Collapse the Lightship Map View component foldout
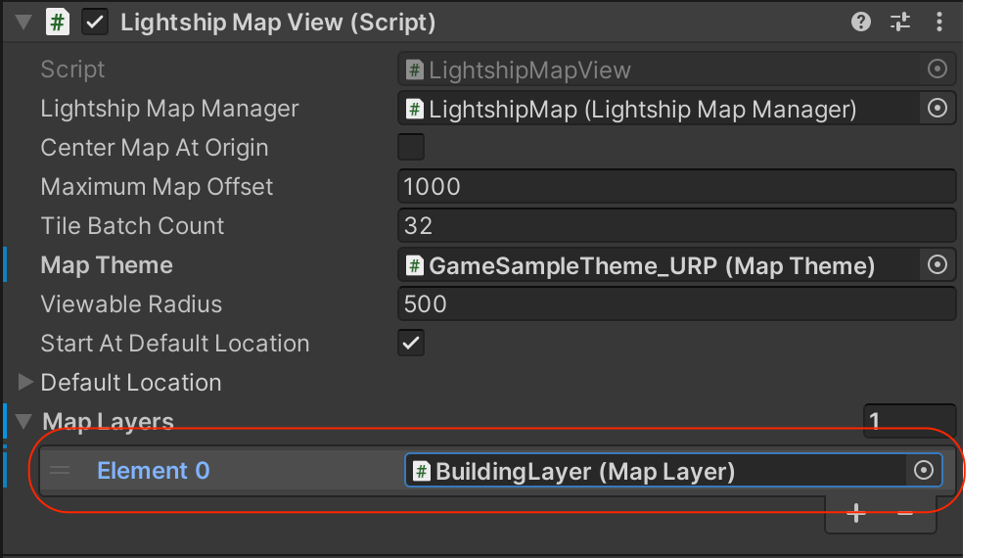This screenshot has height=558, width=1006. (23, 23)
